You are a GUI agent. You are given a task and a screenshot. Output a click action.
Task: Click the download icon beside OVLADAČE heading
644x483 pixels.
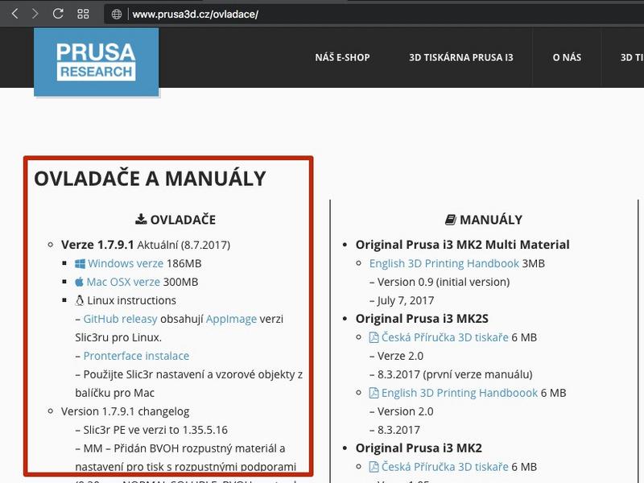coord(141,219)
